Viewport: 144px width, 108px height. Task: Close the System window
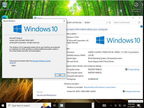click(140, 18)
